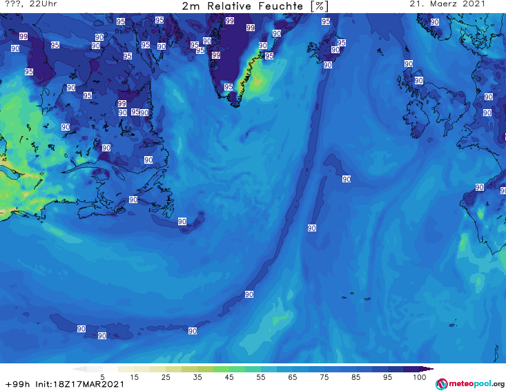506x391 pixels.
Task: Click the '+99h Init:18Z17MAR2021' forecast run text
Action: tap(65, 384)
